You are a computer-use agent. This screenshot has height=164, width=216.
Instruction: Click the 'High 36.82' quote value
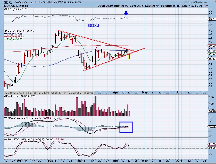point(121,6)
